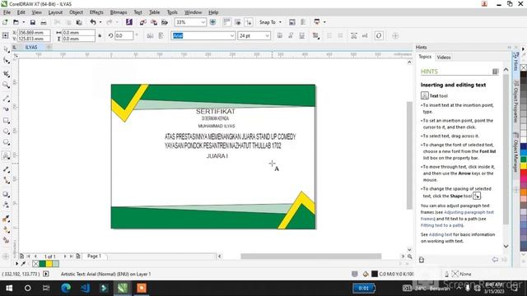Click the X position input field
The width and height of the screenshot is (527, 296).
34,33
